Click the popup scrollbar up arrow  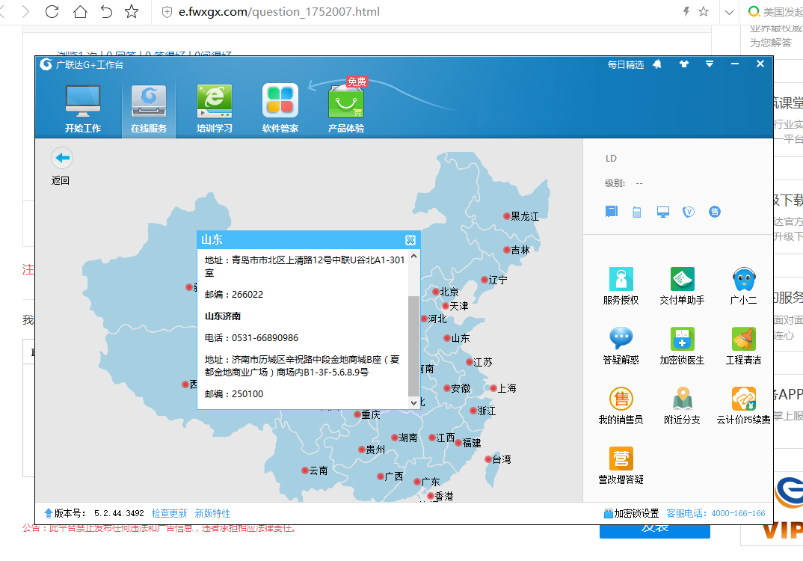pos(413,255)
